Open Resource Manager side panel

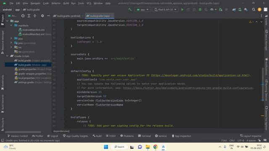click(x=3, y=42)
